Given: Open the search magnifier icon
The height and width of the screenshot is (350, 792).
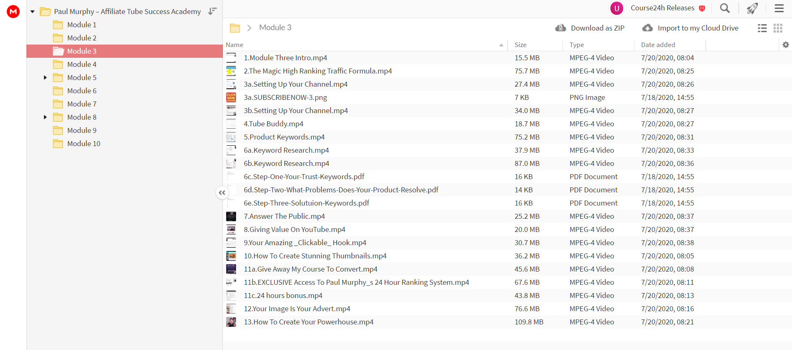Looking at the screenshot, I should pos(725,8).
